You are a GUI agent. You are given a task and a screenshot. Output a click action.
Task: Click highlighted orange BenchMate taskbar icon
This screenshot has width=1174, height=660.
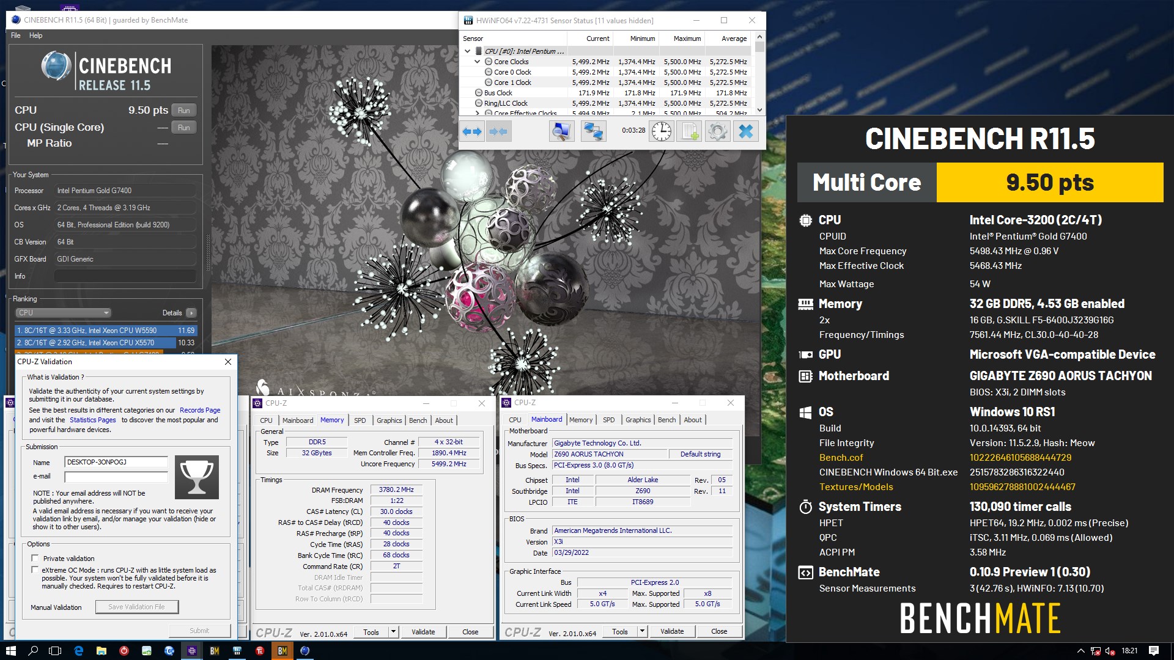[x=282, y=651]
